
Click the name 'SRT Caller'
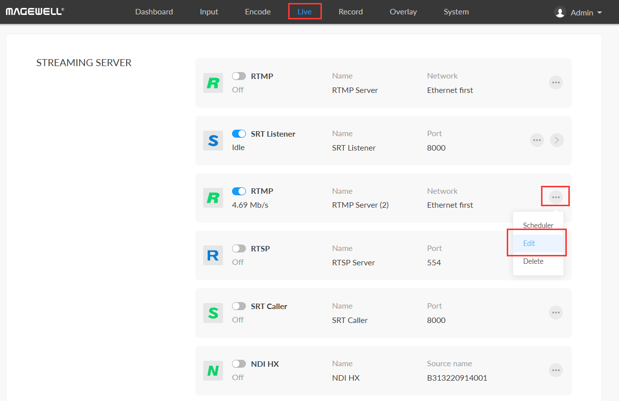350,320
